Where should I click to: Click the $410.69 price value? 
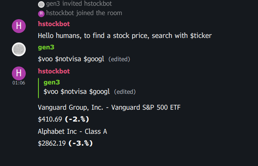click(50, 120)
